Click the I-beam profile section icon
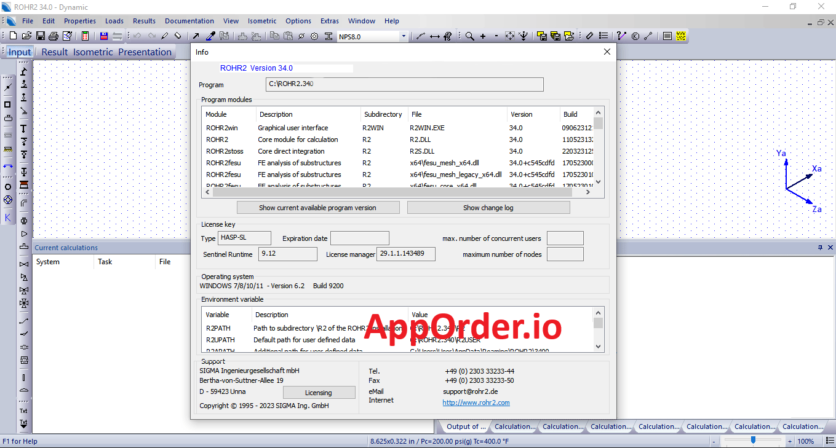The width and height of the screenshot is (836, 448). tap(328, 36)
